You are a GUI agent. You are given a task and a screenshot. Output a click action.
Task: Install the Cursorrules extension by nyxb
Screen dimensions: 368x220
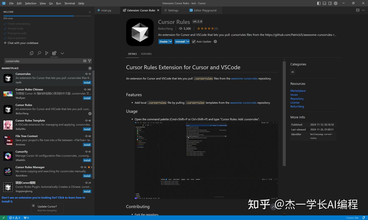(87, 83)
